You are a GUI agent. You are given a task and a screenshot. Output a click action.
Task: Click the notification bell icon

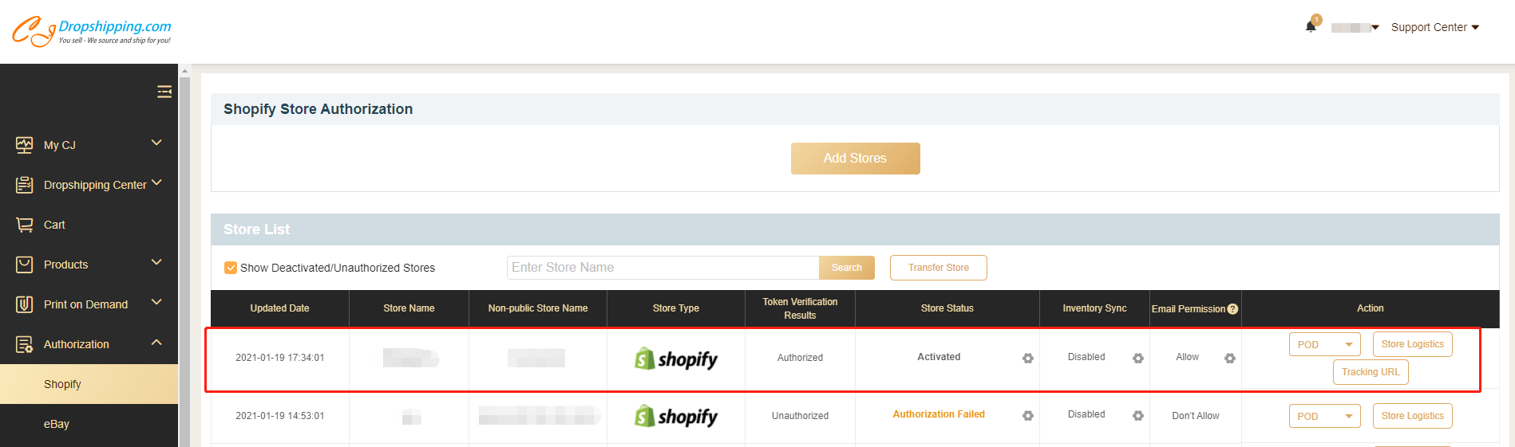1310,26
